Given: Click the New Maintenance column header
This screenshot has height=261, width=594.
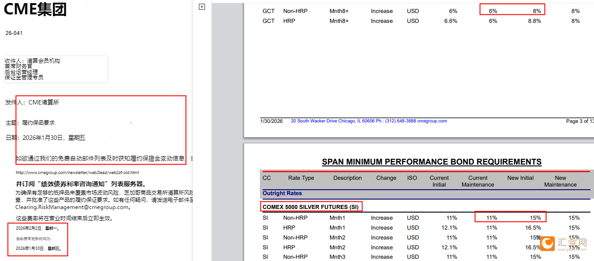Looking at the screenshot, I should click(x=560, y=181).
